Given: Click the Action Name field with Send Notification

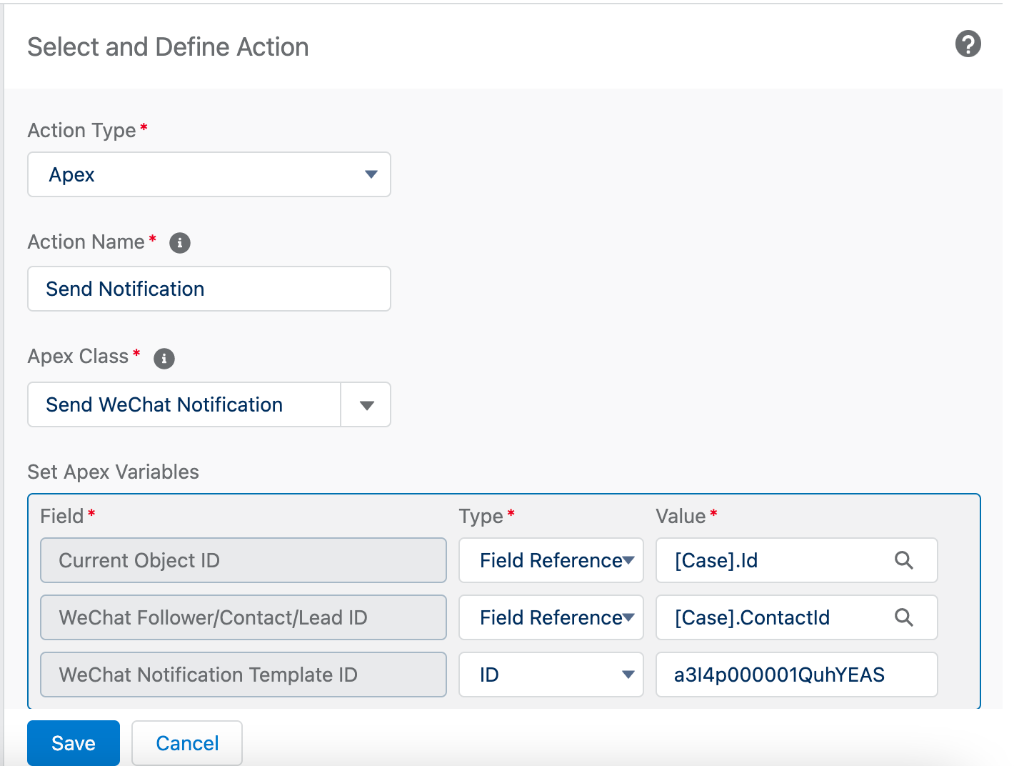Looking at the screenshot, I should (x=209, y=289).
